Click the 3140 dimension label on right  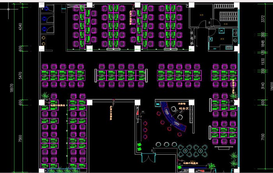click(262, 86)
